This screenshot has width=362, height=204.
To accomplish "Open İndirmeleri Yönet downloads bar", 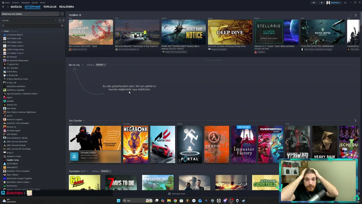I will click(177, 194).
